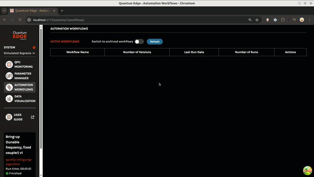Click the User Guide book icon
The height and width of the screenshot is (177, 314).
[x=9, y=117]
